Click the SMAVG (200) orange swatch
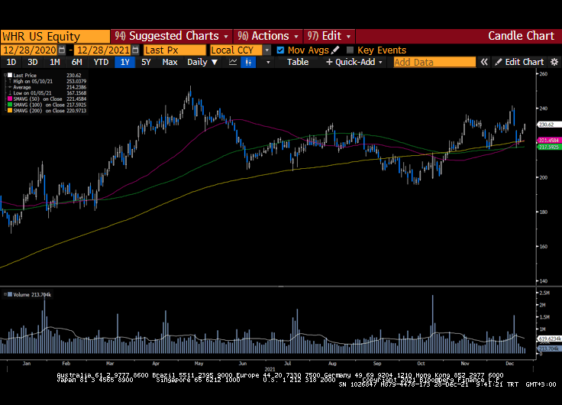Viewport: 562px width, 405px height. (x=10, y=111)
